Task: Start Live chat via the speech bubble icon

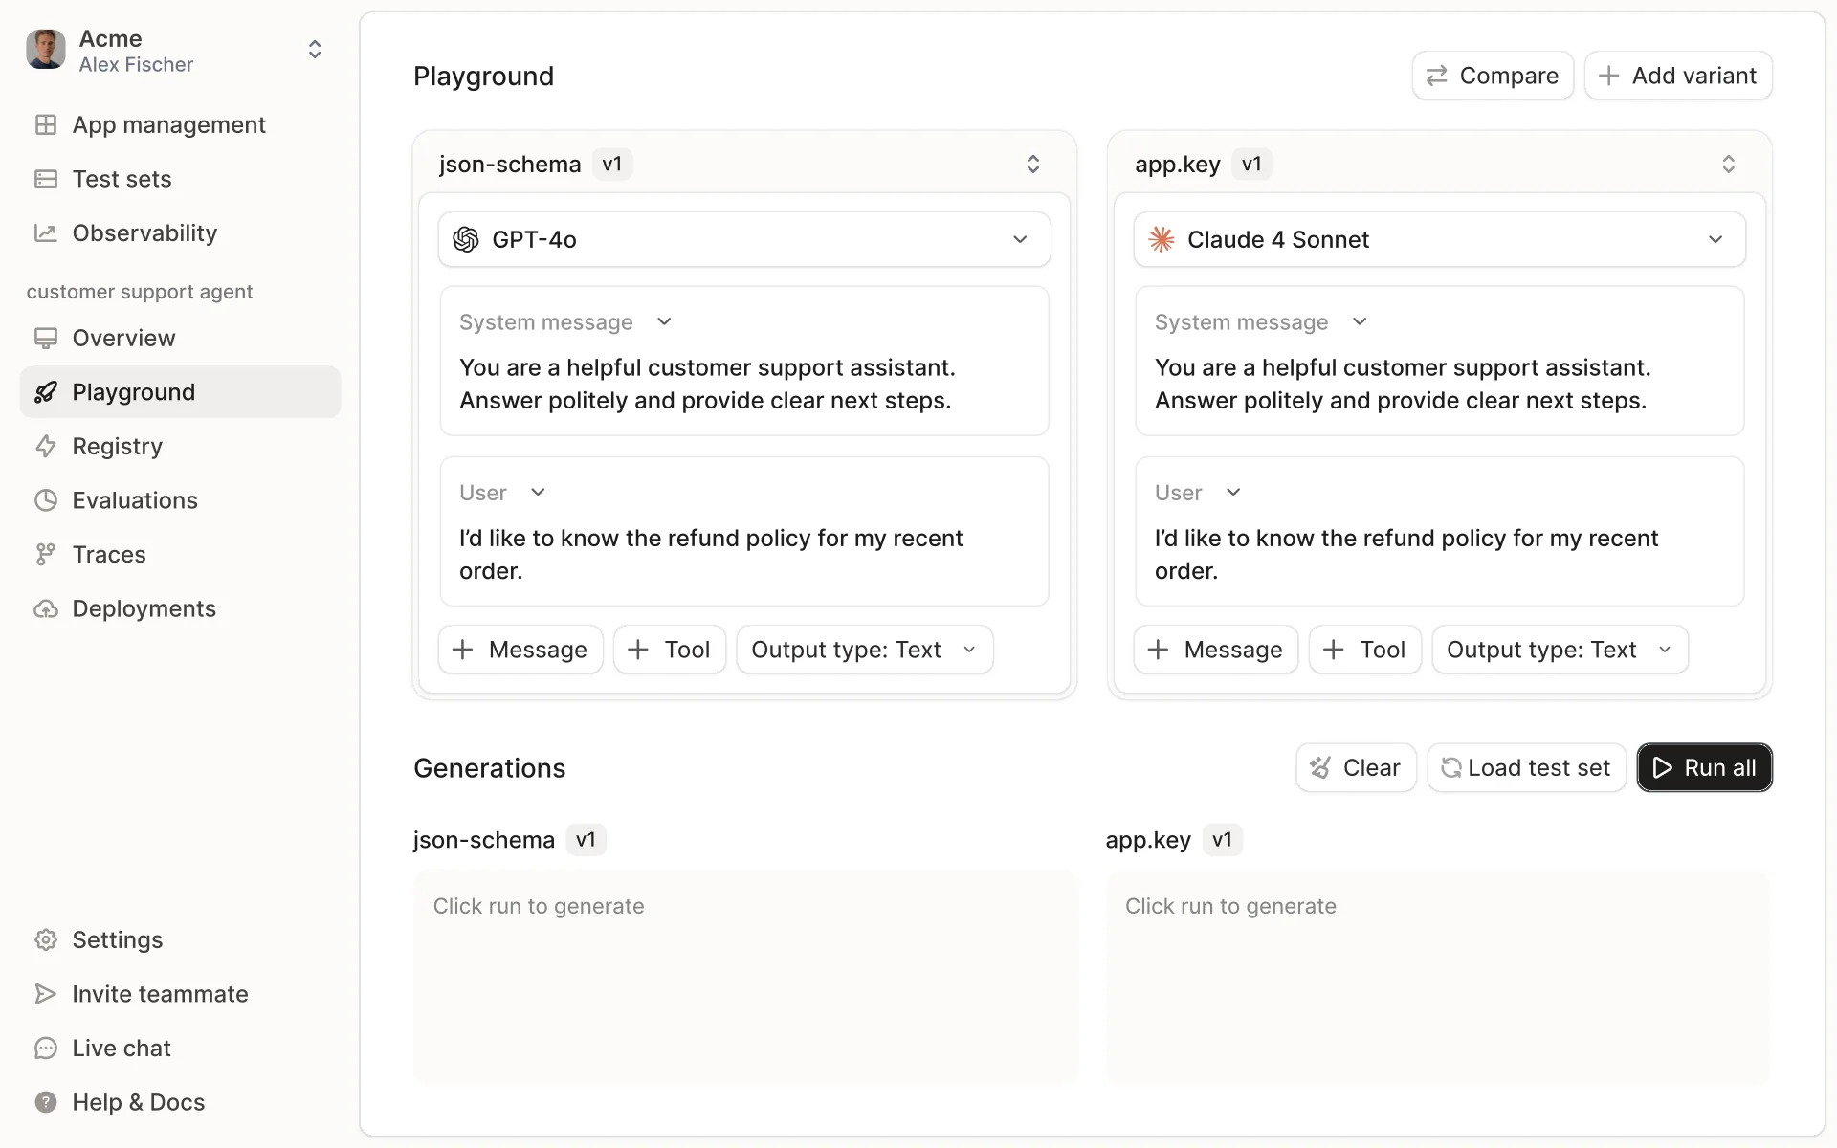Action: pos(45,1048)
